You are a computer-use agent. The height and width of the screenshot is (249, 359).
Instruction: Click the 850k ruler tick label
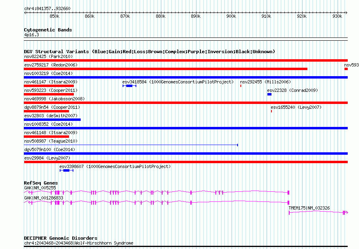point(54,16)
